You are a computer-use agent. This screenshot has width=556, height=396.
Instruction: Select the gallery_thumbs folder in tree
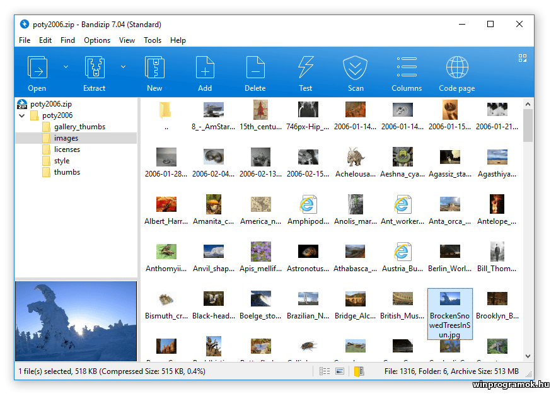79,127
